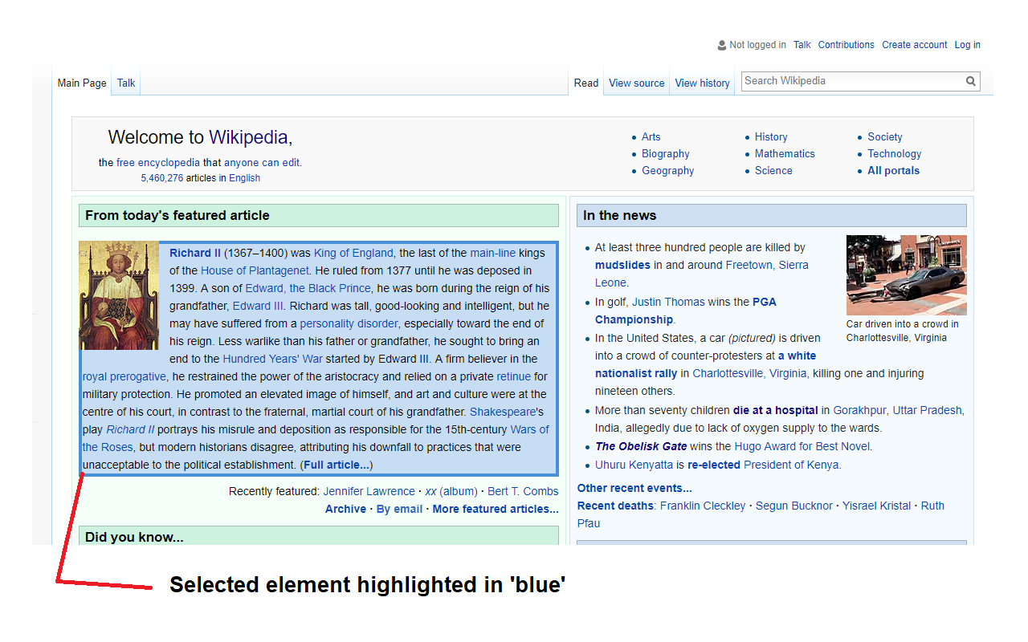
Task: Open the View source tab
Action: tap(637, 83)
